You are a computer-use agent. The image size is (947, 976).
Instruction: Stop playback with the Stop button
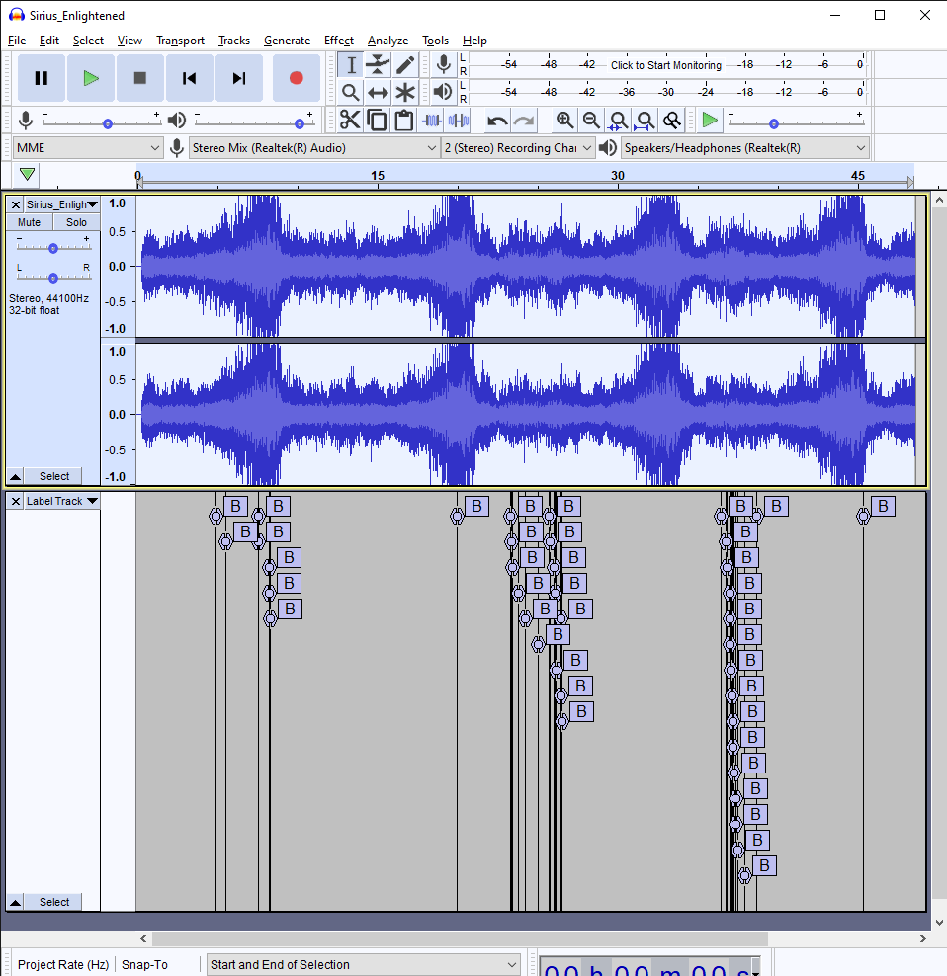click(x=140, y=78)
